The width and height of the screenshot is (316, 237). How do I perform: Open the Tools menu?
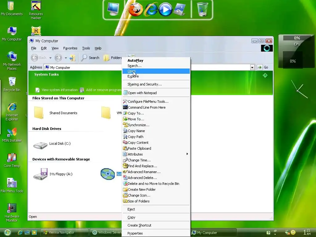point(86,48)
